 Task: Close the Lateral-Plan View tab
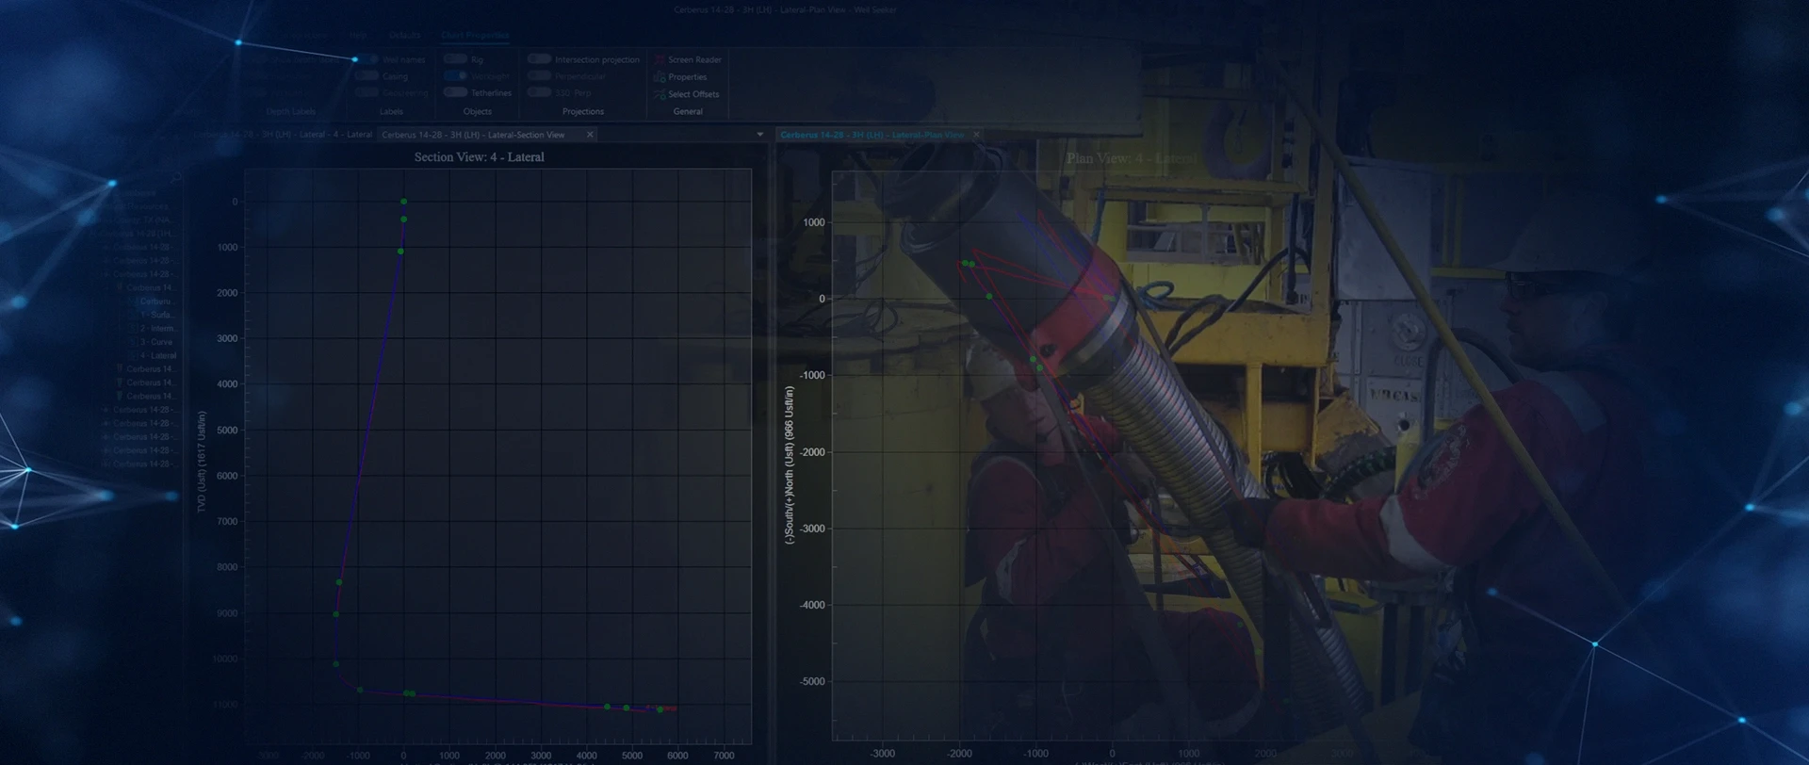tap(976, 135)
